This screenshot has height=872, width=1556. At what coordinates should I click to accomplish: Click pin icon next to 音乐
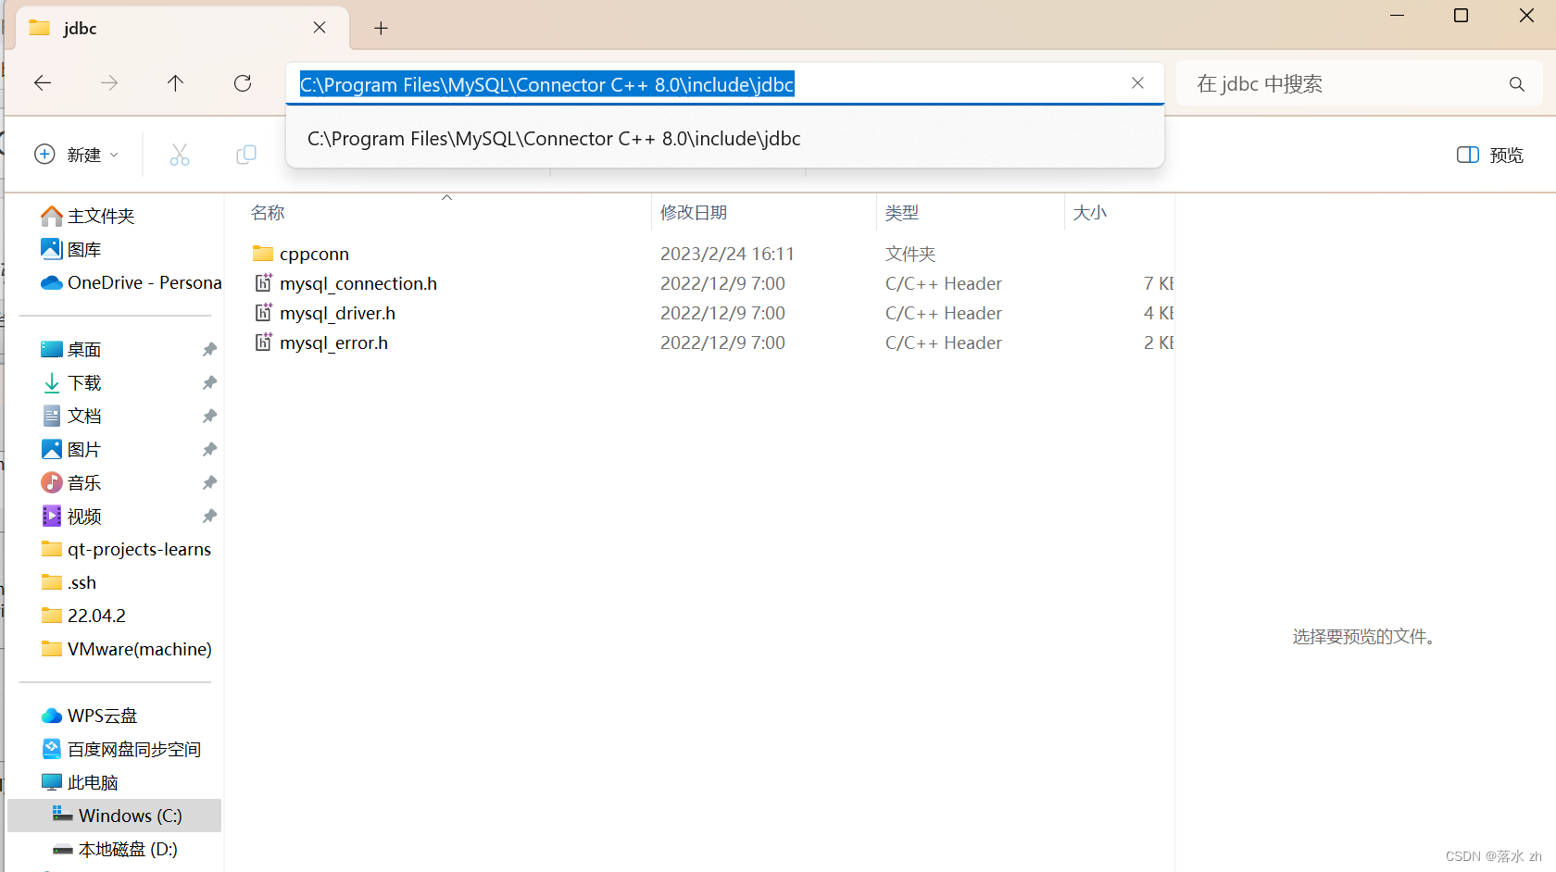209,482
